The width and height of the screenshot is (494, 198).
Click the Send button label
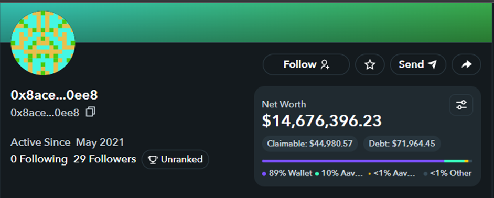411,64
